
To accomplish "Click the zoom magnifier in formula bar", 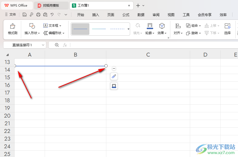I will [57, 45].
